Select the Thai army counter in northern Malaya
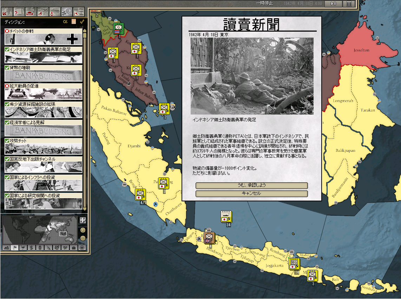Screen dimensions: 401x299 118,29
